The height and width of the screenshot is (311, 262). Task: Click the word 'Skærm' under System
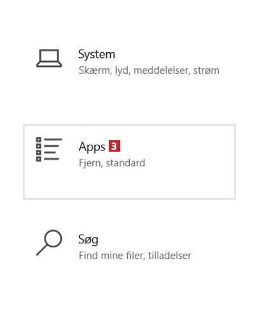click(95, 70)
